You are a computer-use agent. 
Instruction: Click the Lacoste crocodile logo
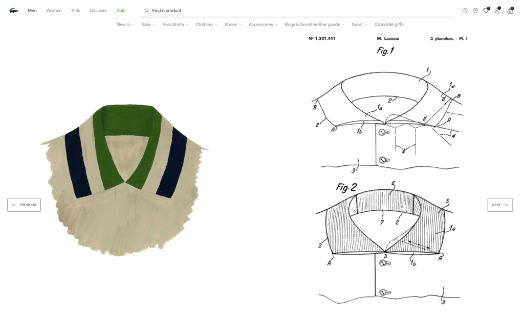click(x=14, y=11)
